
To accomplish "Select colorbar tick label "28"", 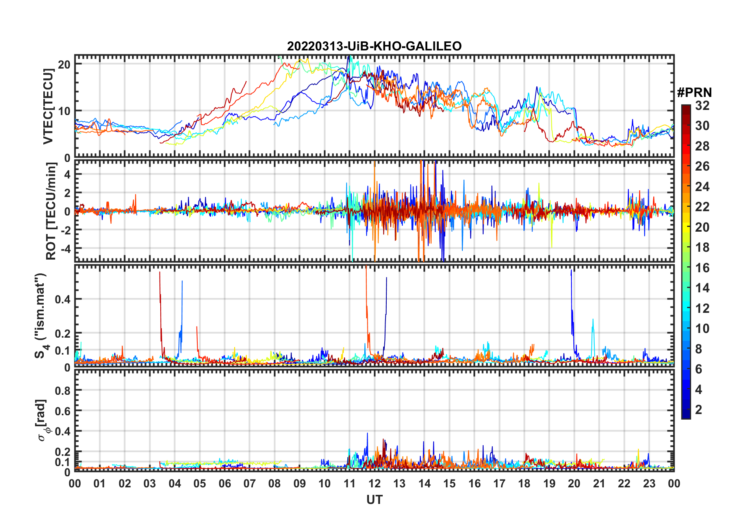I will click(702, 146).
